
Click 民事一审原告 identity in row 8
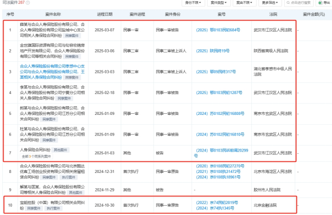point(167,172)
